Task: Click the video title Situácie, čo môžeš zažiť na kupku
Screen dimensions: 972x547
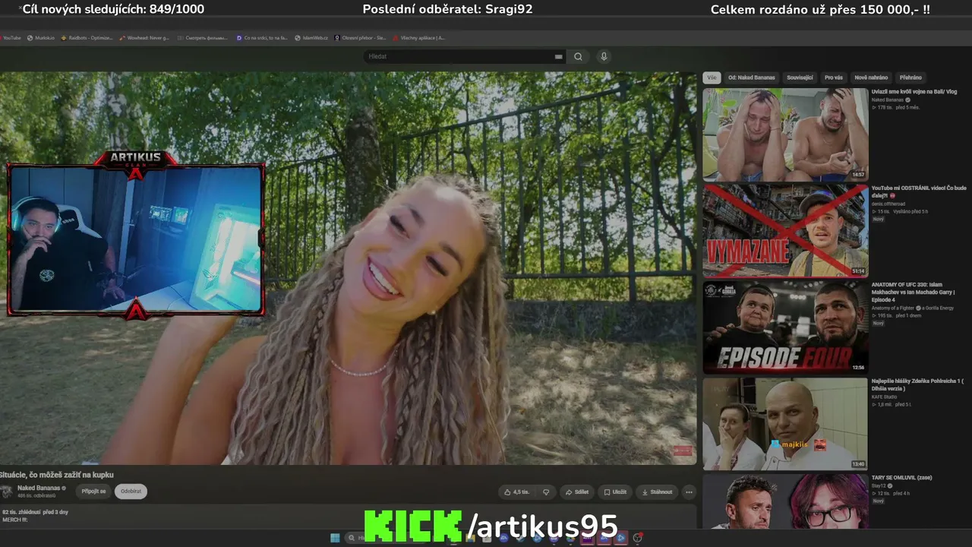Action: pyautogui.click(x=57, y=475)
